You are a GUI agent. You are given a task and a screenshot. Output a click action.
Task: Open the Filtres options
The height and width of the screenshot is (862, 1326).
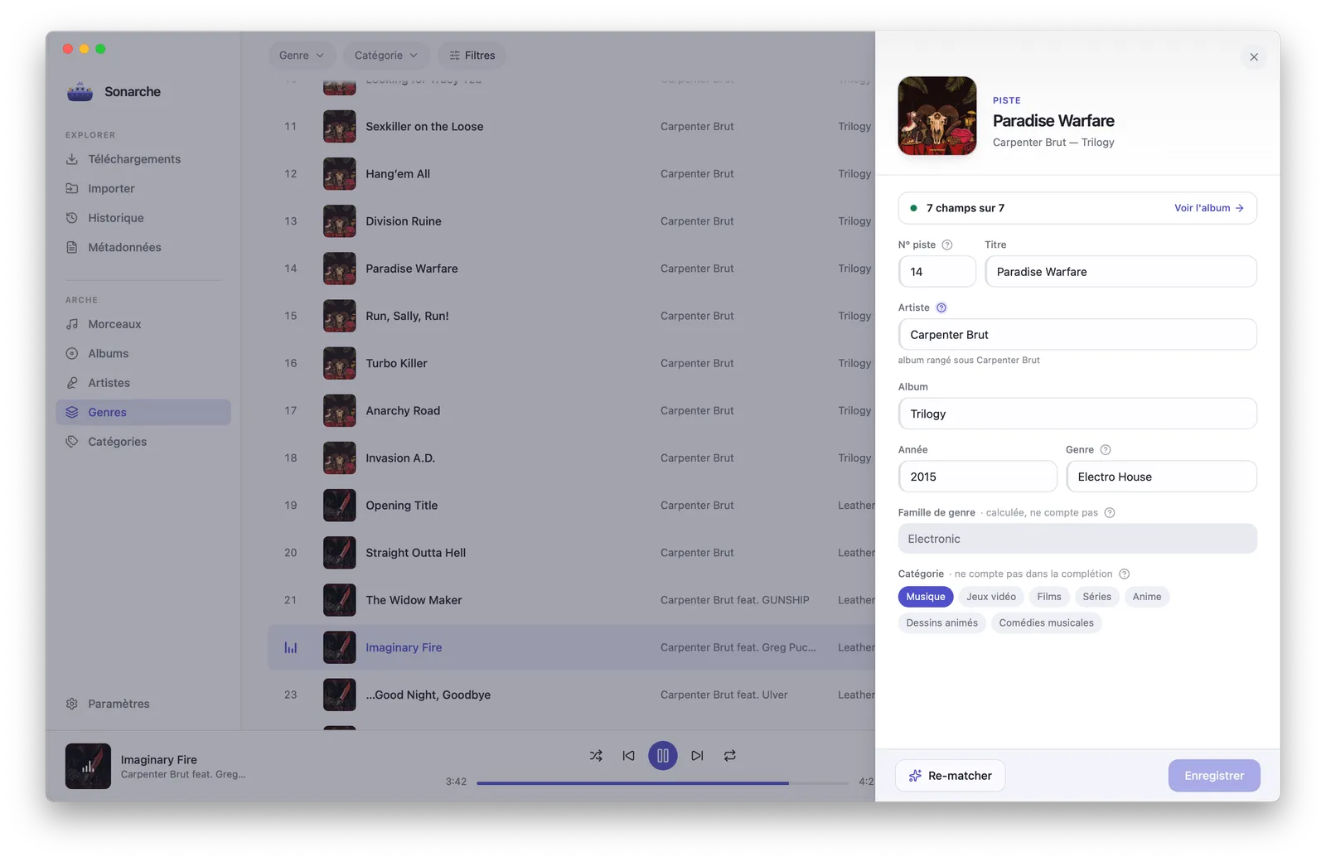[472, 56]
